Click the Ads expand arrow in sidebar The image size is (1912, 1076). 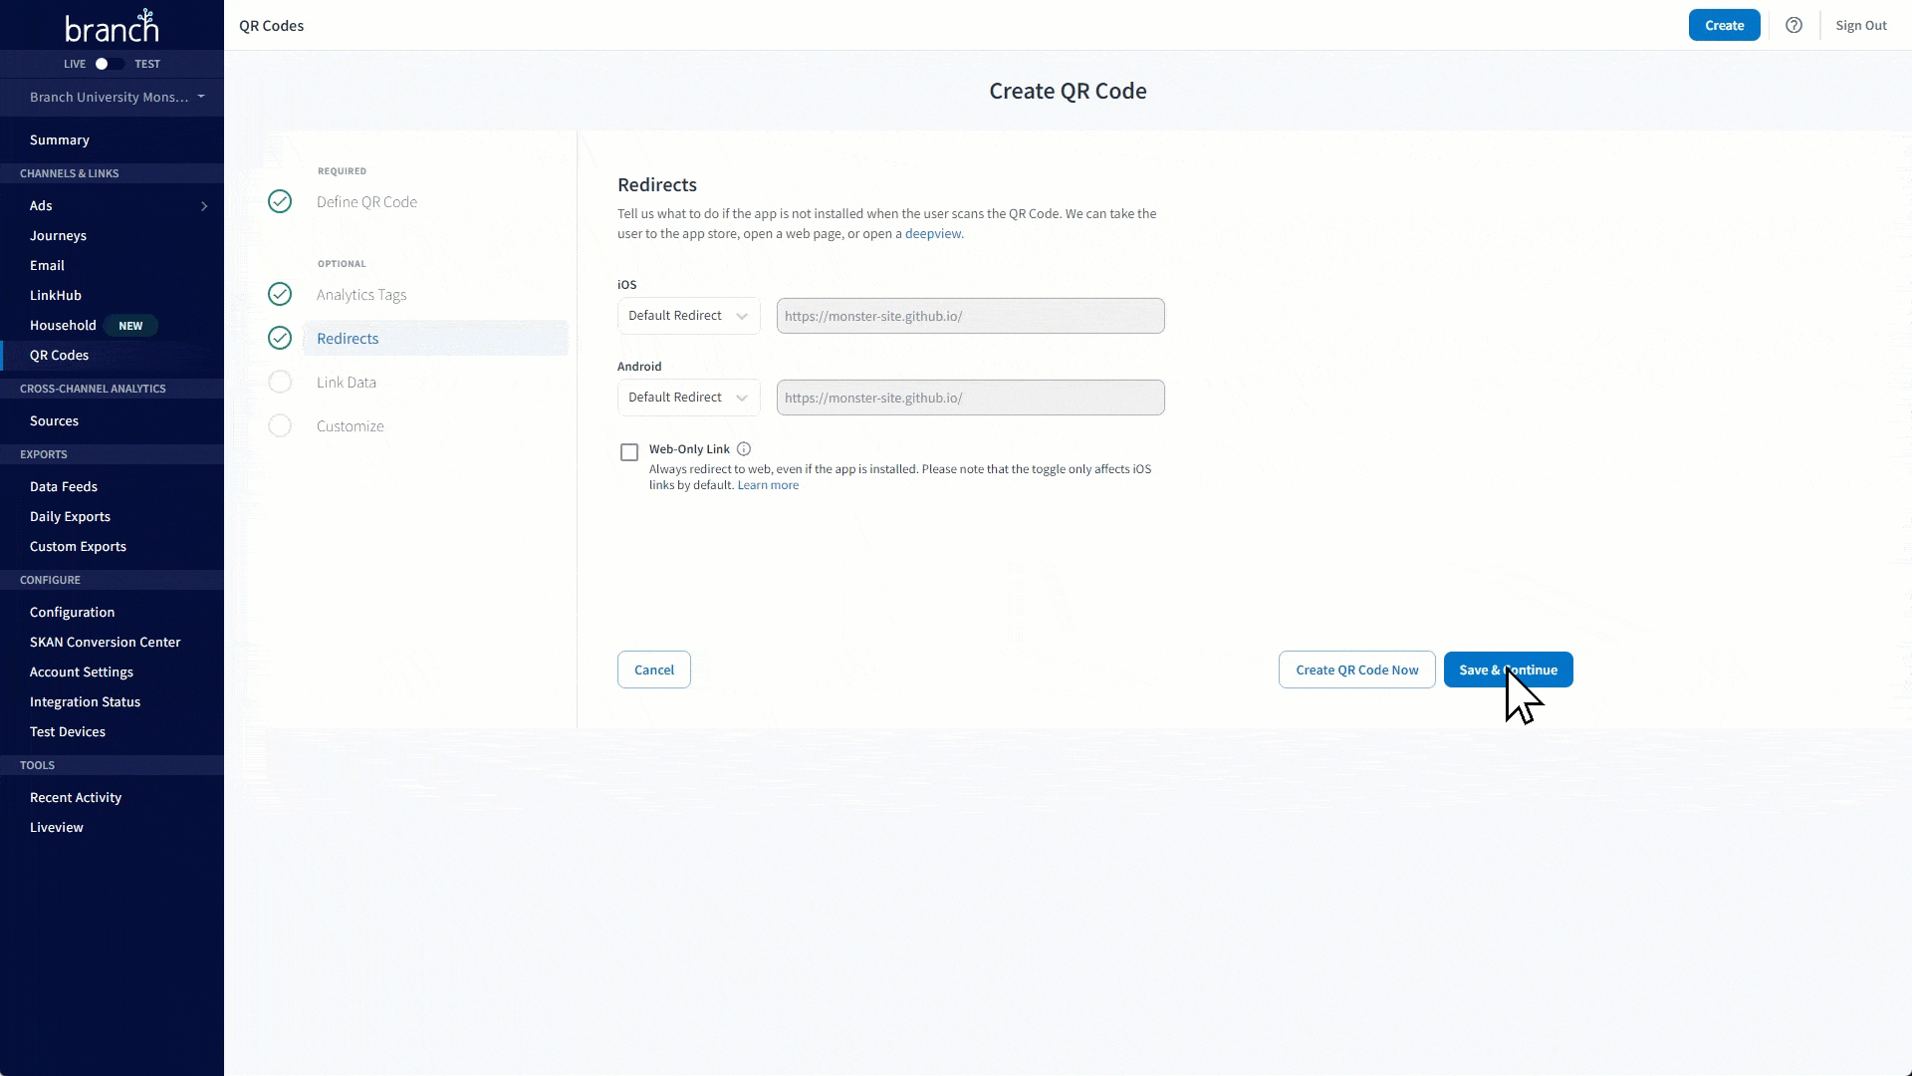point(206,205)
